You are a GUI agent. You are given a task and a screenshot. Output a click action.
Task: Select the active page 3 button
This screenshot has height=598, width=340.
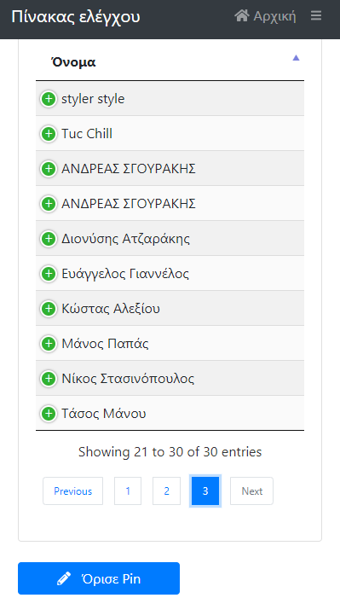pos(205,491)
